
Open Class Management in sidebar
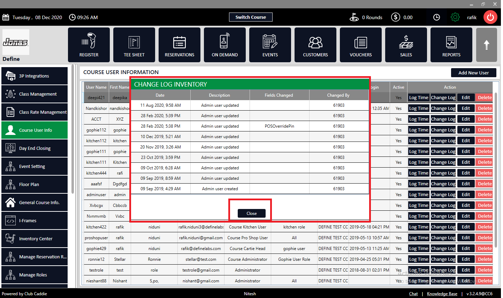click(35, 94)
